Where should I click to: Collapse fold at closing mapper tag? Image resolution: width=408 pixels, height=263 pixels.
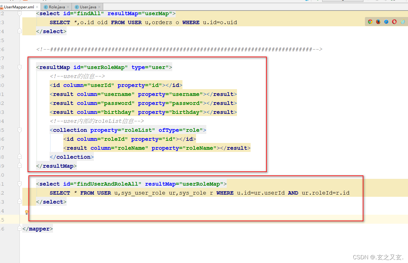pyautogui.click(x=20, y=228)
